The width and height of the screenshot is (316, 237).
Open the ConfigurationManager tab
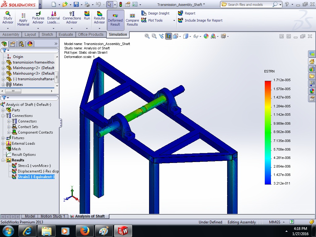(x=21, y=44)
